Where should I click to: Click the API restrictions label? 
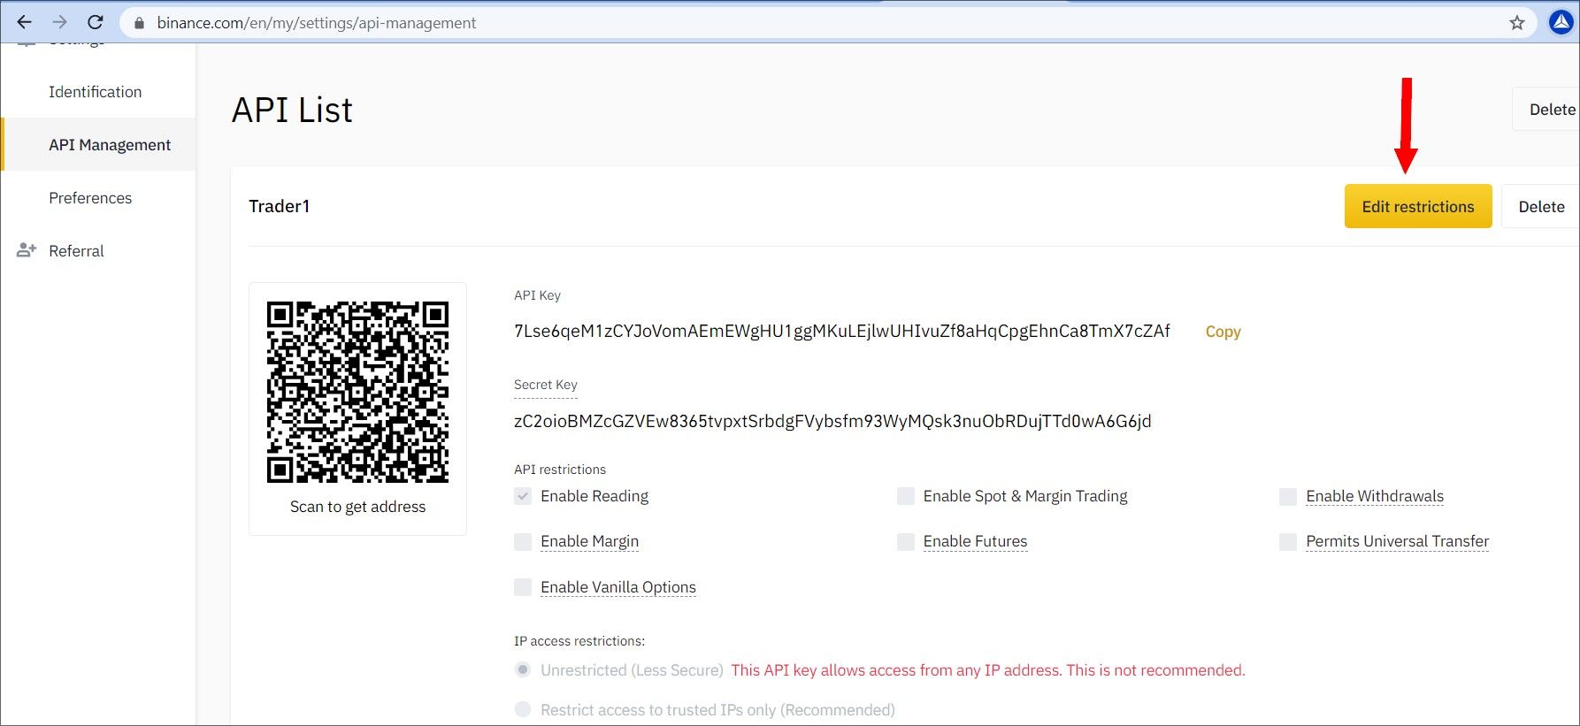(560, 470)
